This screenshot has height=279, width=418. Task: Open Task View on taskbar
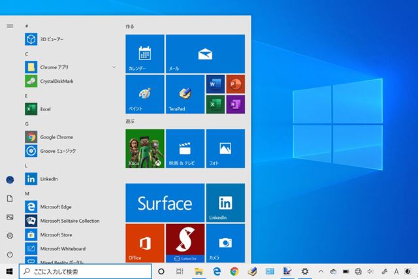(180, 272)
